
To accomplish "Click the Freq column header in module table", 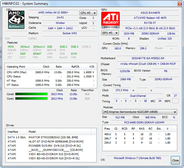I will coord(107,128).
